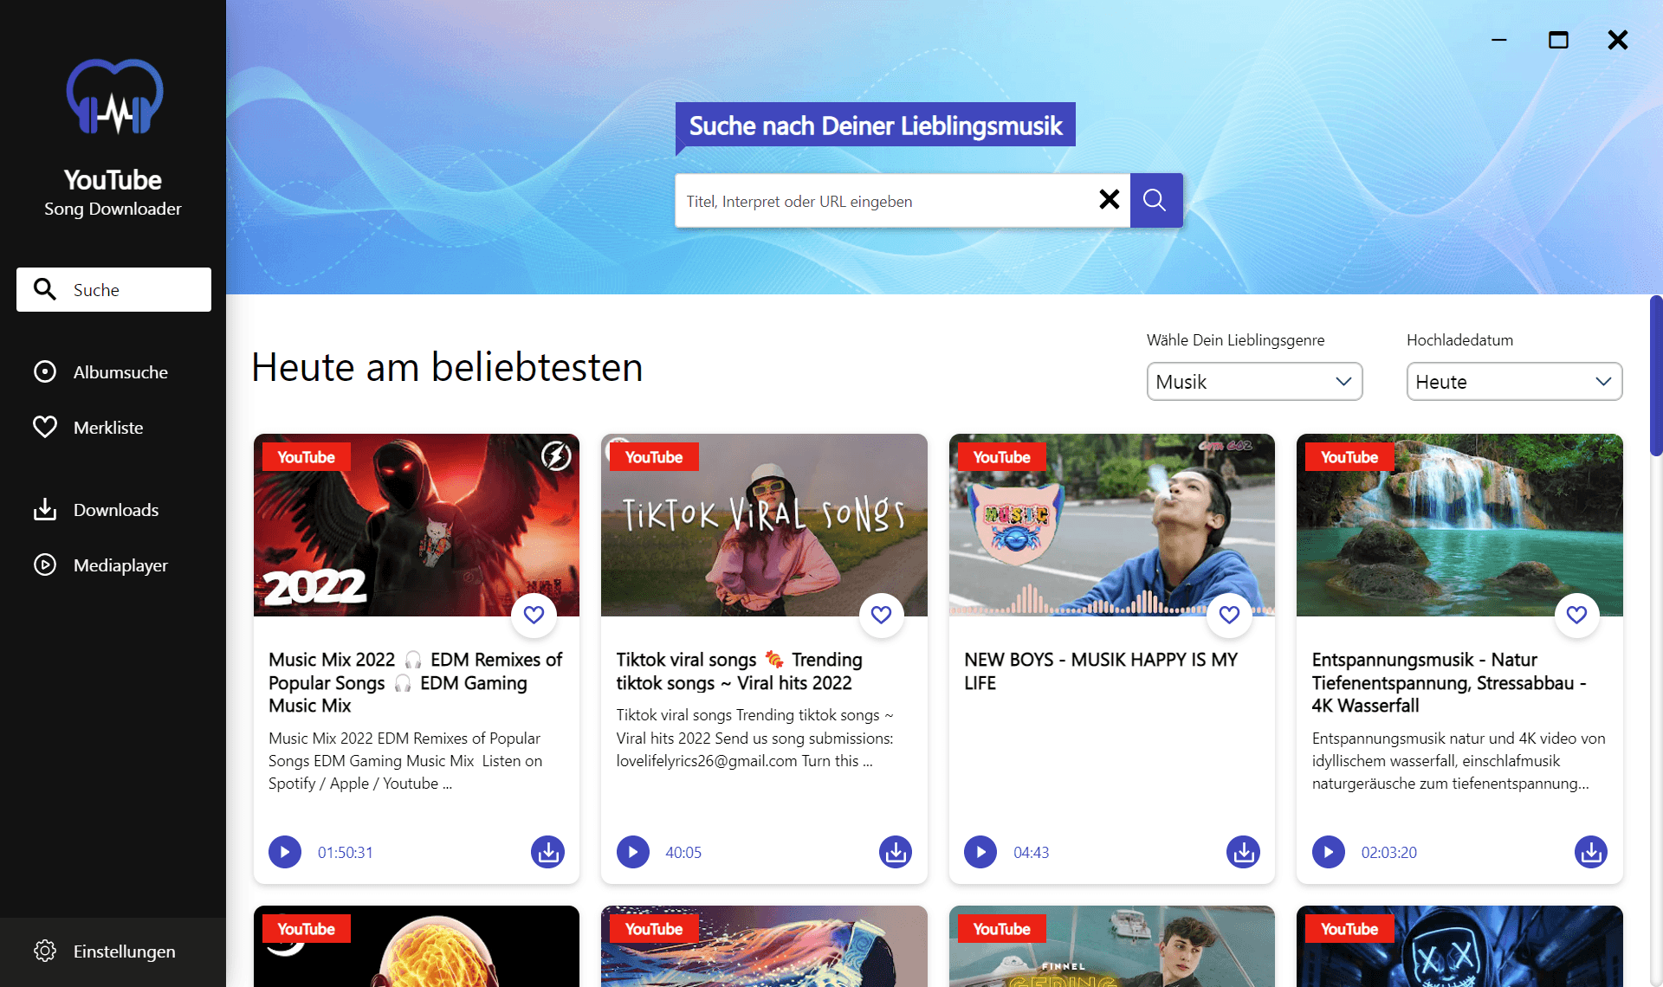Screen dimensions: 1663x987
Task: Click the Tiktok viral songs title text
Action: [740, 671]
